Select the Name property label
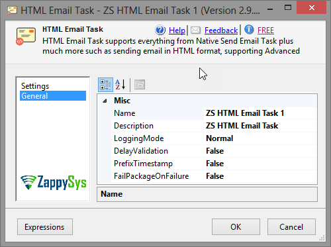The width and height of the screenshot is (331, 247). 124,113
